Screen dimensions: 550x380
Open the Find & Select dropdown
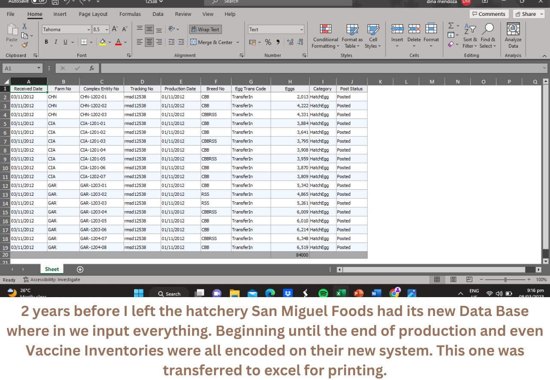pyautogui.click(x=487, y=36)
